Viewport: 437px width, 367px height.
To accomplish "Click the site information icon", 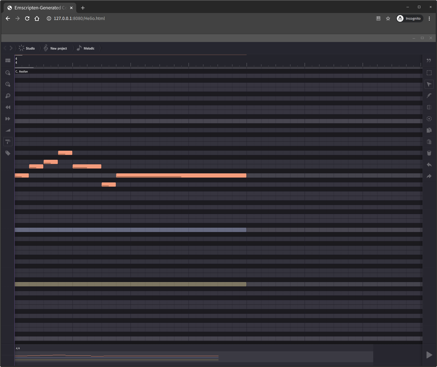I will [x=49, y=18].
